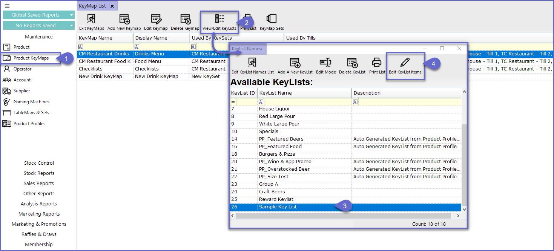Open the Sales Reports menu section
This screenshot has height=251, width=554.
point(39,184)
